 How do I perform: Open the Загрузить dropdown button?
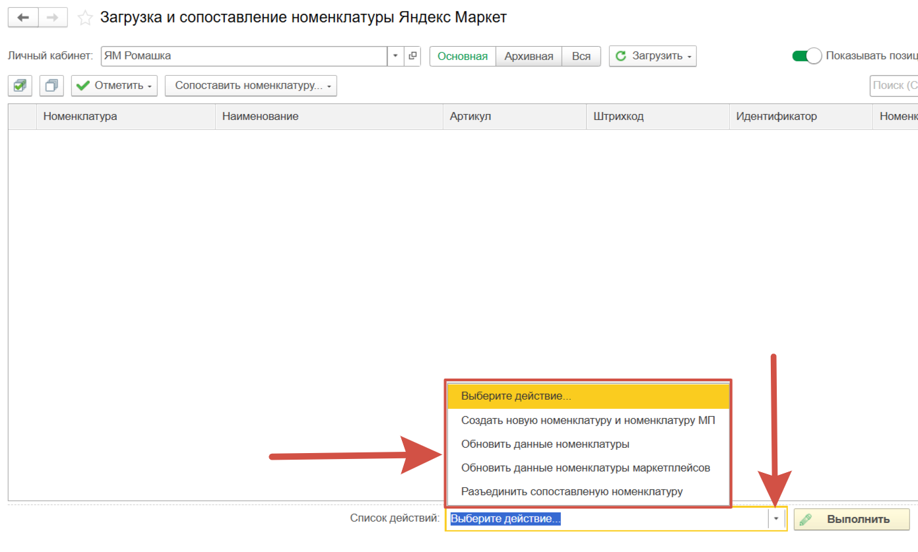[x=652, y=56]
